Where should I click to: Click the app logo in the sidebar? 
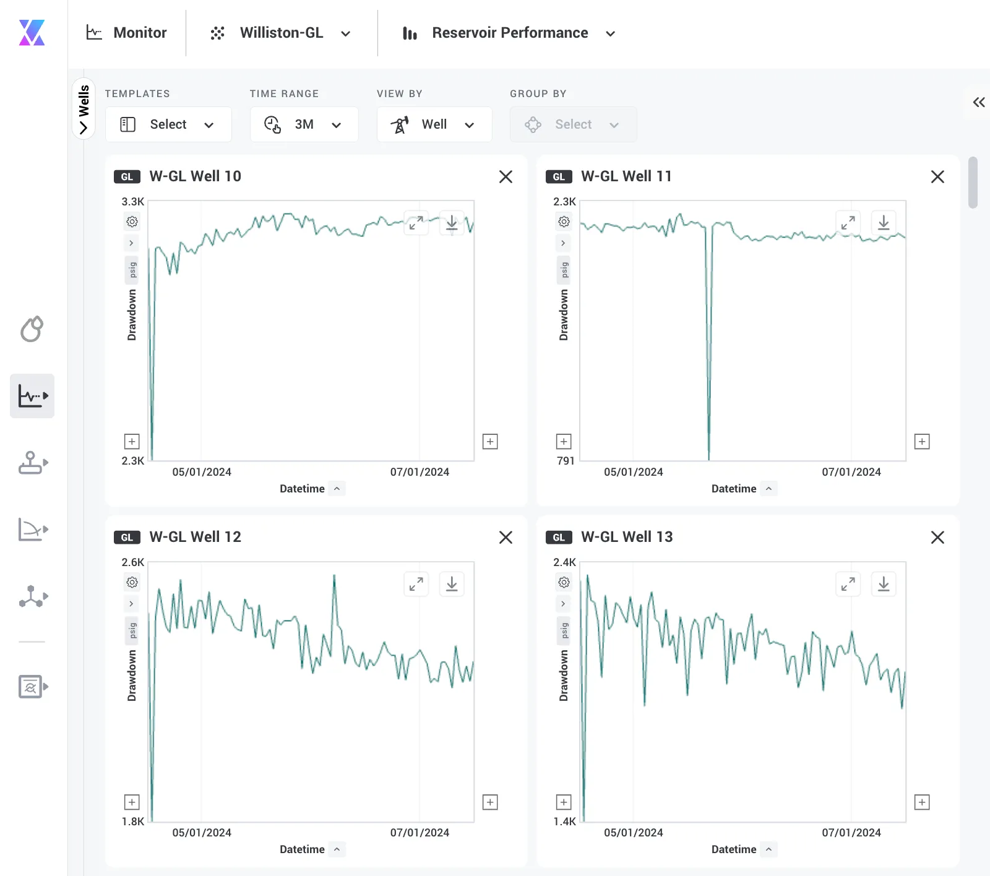coord(32,33)
